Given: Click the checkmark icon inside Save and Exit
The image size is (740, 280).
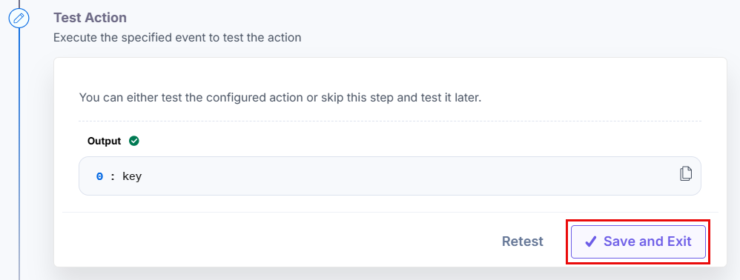Looking at the screenshot, I should click(590, 241).
